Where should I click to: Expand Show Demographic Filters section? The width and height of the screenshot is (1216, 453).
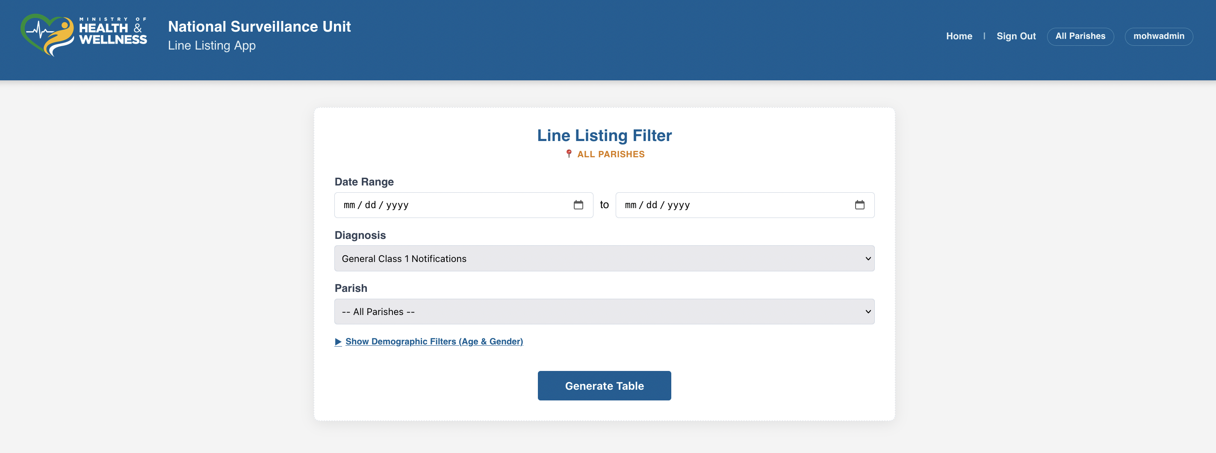pyautogui.click(x=434, y=341)
